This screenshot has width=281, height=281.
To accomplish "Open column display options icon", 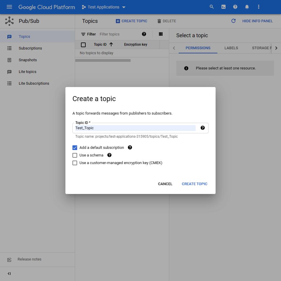I will pos(161,34).
